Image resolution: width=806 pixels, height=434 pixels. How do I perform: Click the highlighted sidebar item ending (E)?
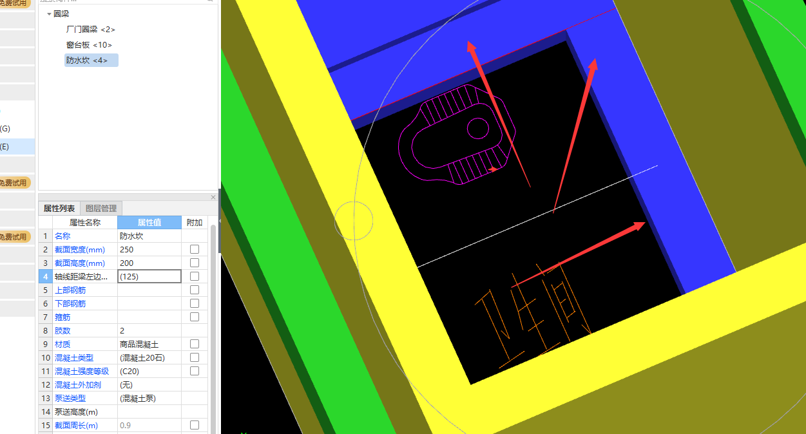click(x=17, y=147)
